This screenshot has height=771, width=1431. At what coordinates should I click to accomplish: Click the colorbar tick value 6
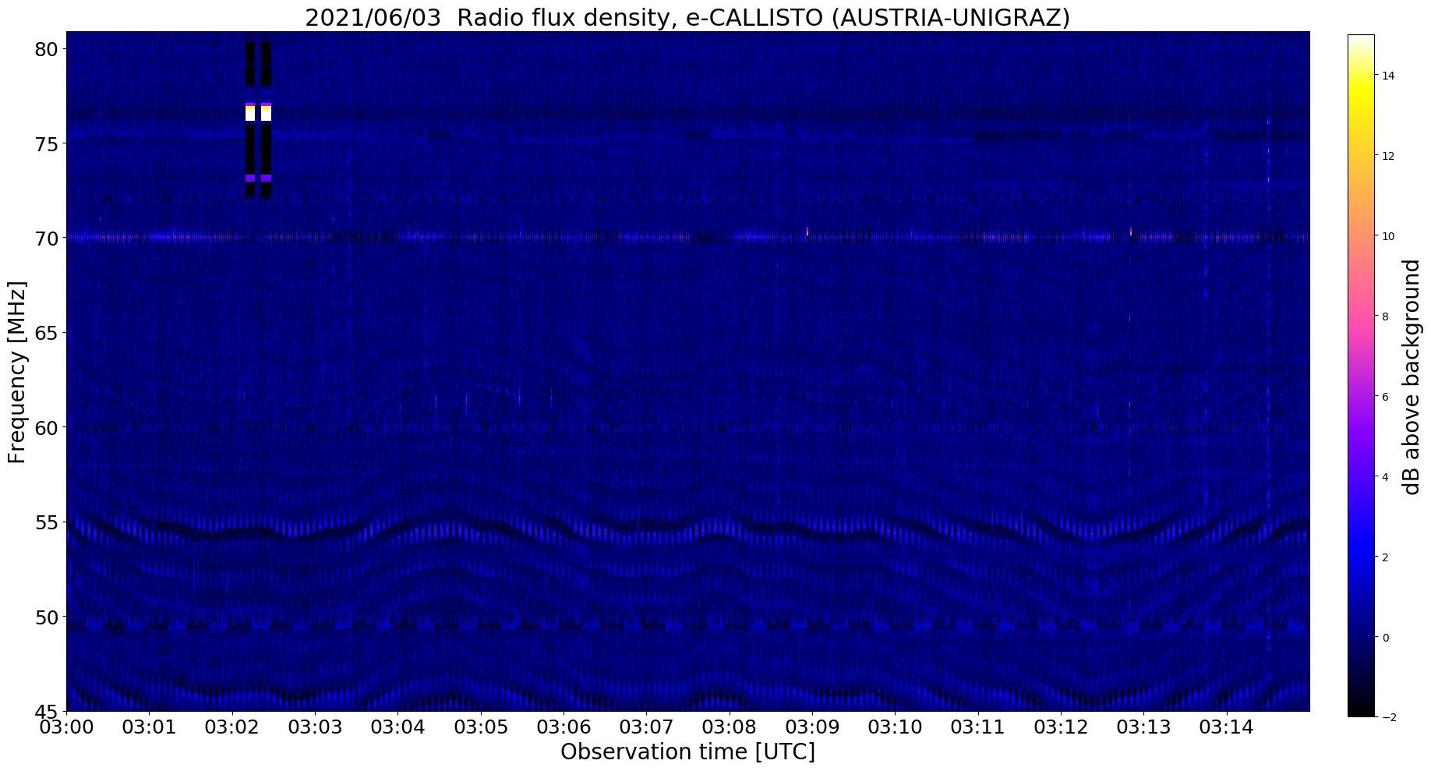click(1385, 397)
